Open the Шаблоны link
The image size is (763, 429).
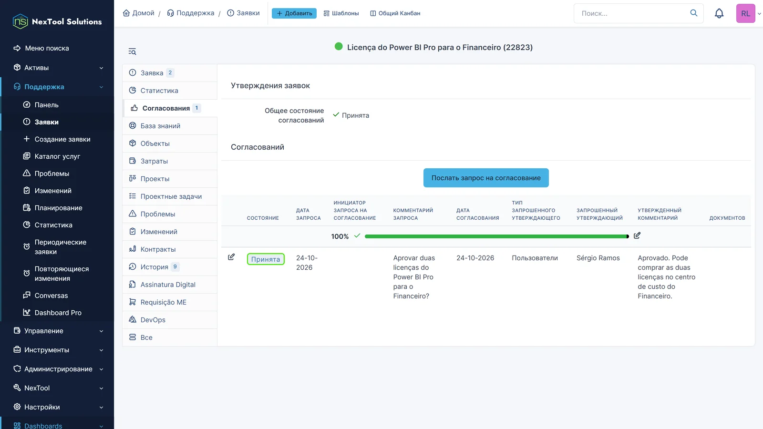(x=341, y=13)
